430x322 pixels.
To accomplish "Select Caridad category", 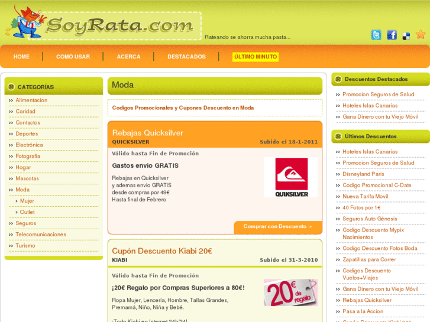I will pos(25,112).
